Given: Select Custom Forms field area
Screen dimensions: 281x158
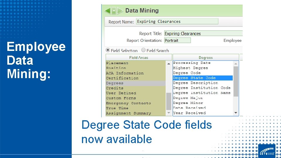Looking at the screenshot, I should click(x=136, y=98).
